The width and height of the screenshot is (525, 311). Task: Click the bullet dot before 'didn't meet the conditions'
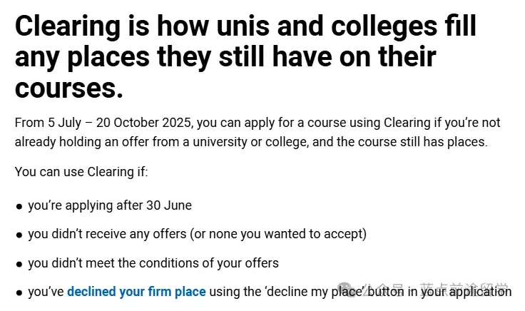(19, 263)
